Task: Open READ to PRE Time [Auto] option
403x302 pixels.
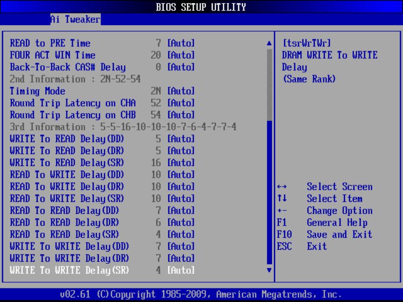Action: click(x=181, y=43)
